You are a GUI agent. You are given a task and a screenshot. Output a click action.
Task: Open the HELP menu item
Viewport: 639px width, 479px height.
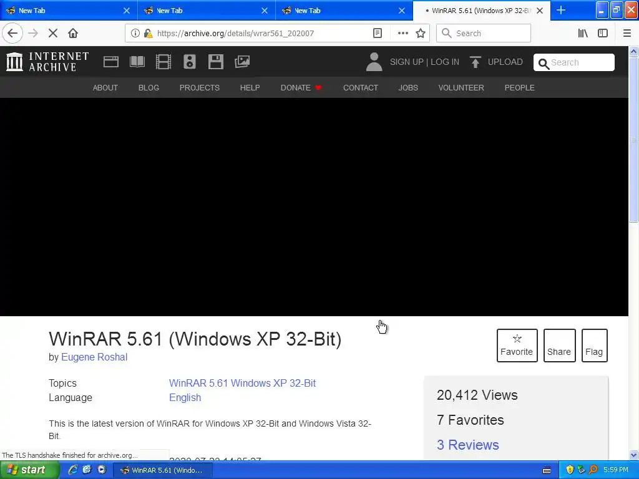[x=250, y=87]
